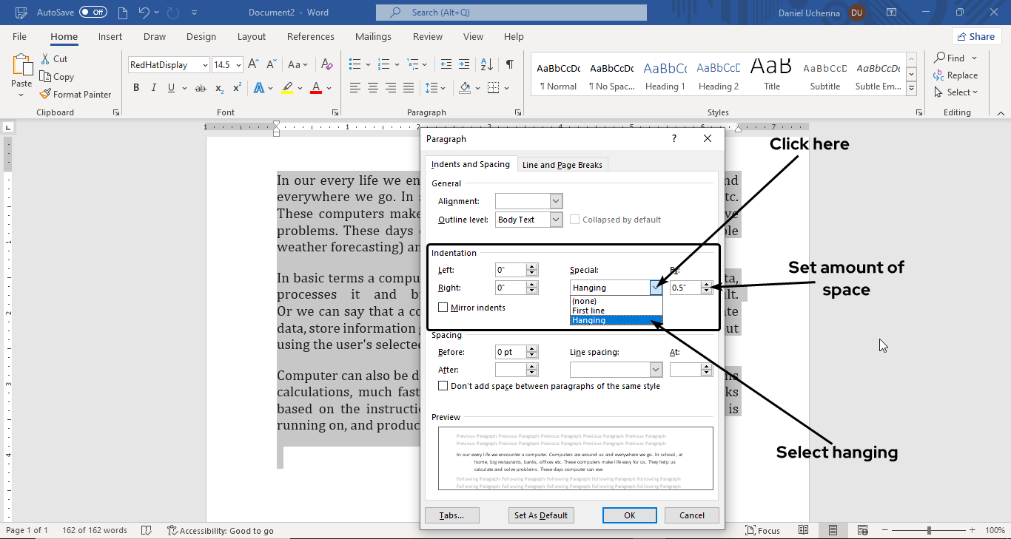Click the Format Painter tool
This screenshot has width=1011, height=539.
coord(75,95)
